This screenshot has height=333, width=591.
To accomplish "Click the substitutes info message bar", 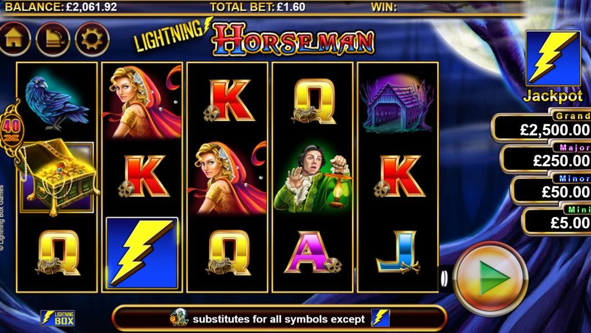I will (x=279, y=318).
